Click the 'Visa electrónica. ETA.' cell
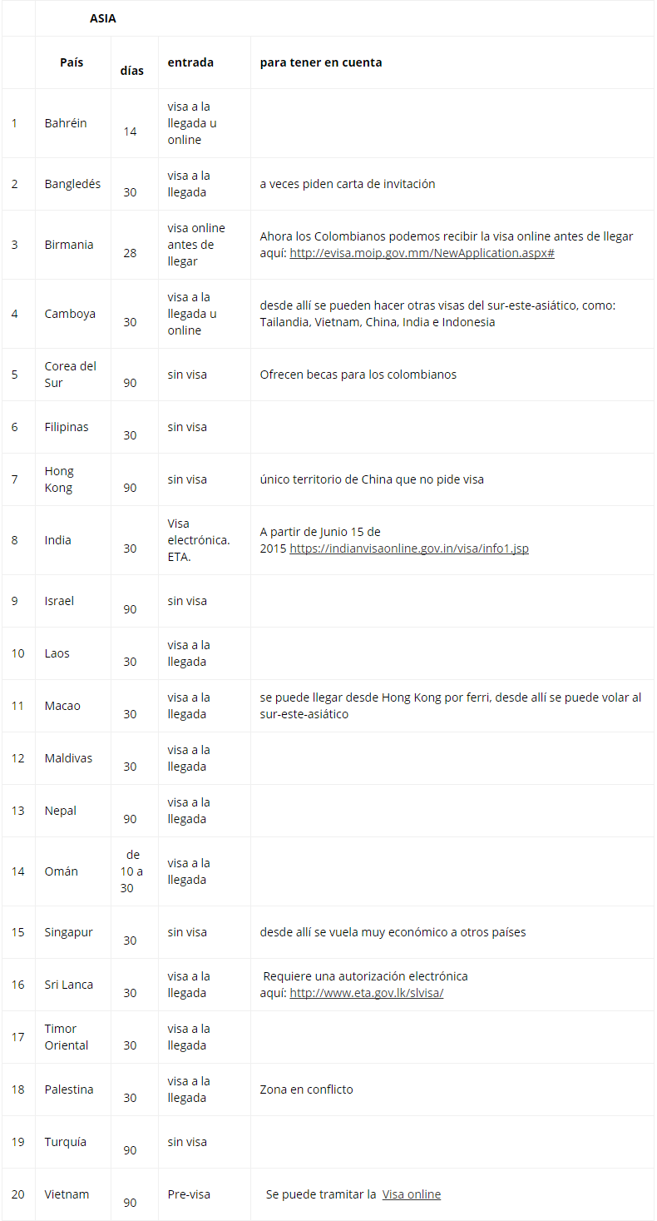 coord(199,540)
